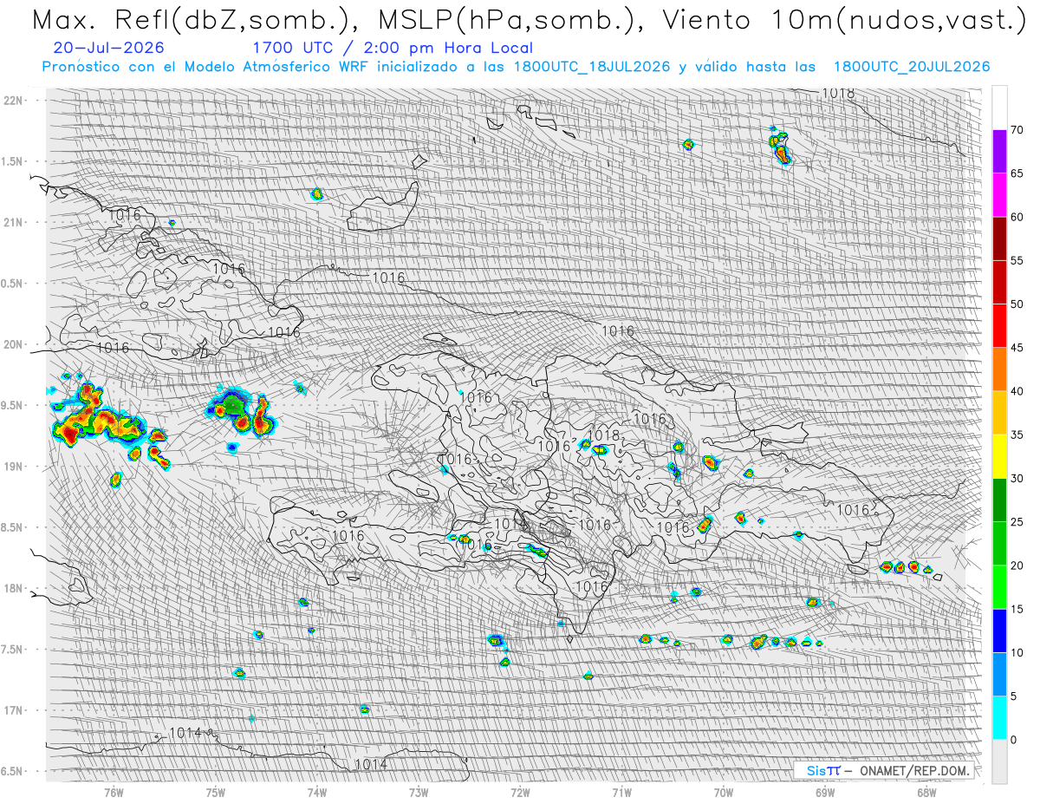Click the reflectivity cell near 69.5W 21.5N
Viewport: 1040px width, 804px height.
pos(779,145)
